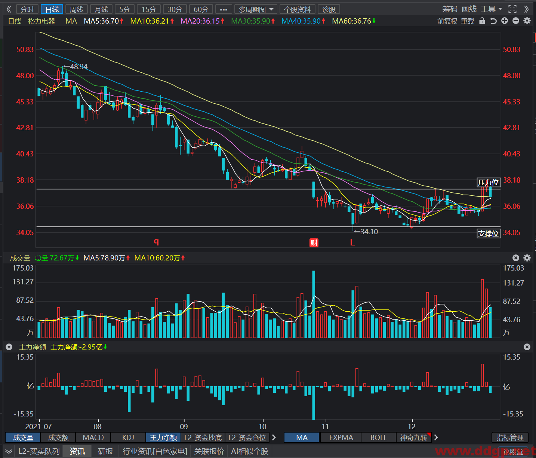Select the 成交额 indicator tab

click(x=58, y=437)
